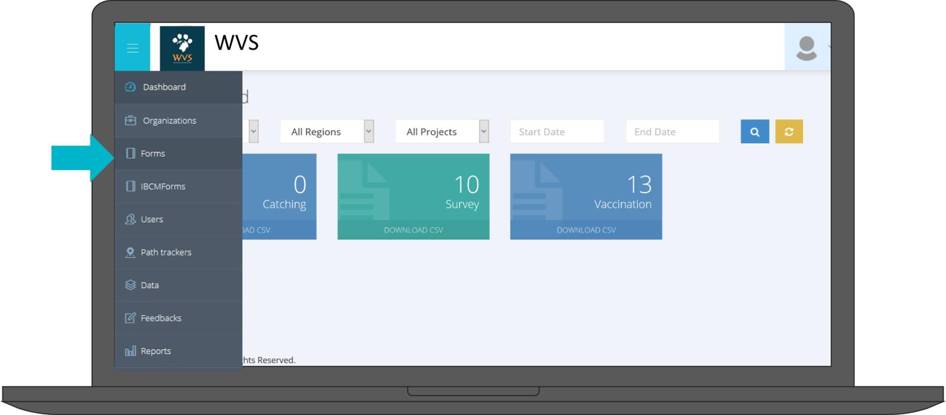Screen dimensions: 946x415
Task: Expand the All Regions dropdown
Action: pyautogui.click(x=327, y=131)
